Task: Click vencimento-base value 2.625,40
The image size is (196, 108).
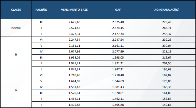Action: (74, 22)
